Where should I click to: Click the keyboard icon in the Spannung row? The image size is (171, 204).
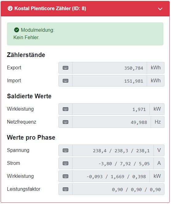(66, 150)
